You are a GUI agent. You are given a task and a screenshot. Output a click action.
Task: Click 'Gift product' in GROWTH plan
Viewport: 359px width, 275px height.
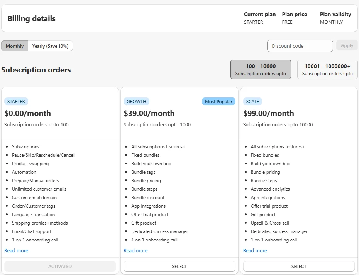[144, 223]
